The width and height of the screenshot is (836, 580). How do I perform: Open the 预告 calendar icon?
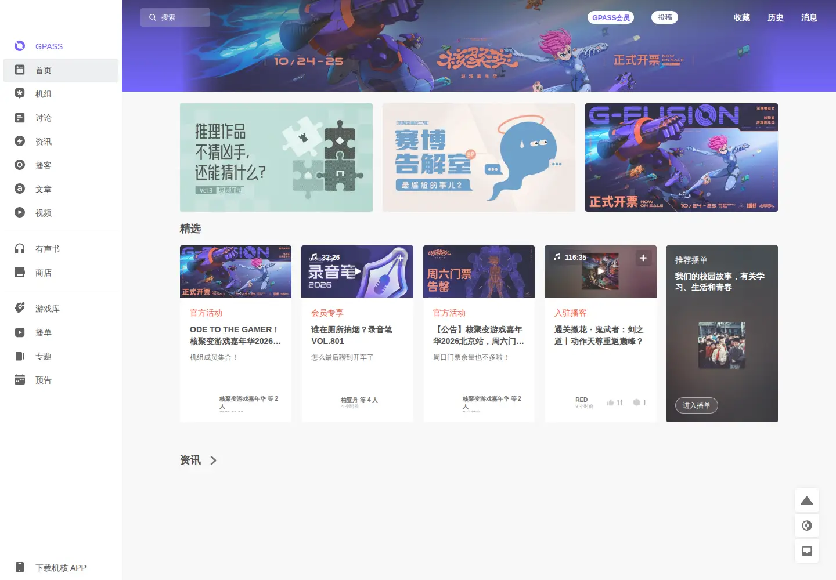pos(20,379)
